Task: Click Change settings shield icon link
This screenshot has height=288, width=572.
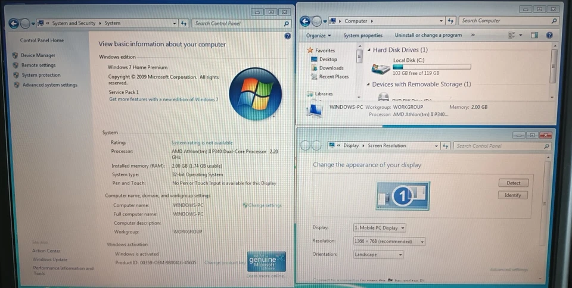Action: (x=245, y=205)
